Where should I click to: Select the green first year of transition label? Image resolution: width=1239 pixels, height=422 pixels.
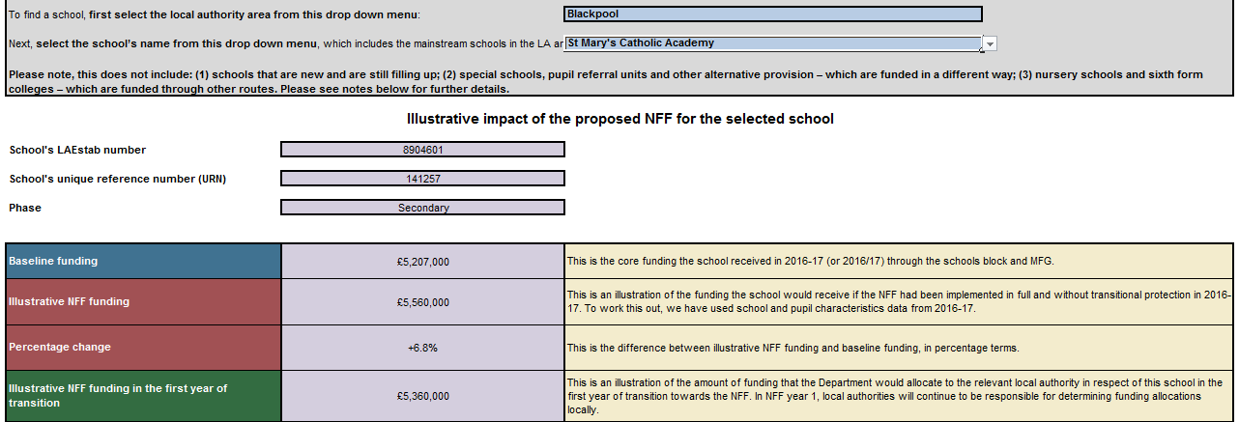coord(143,396)
